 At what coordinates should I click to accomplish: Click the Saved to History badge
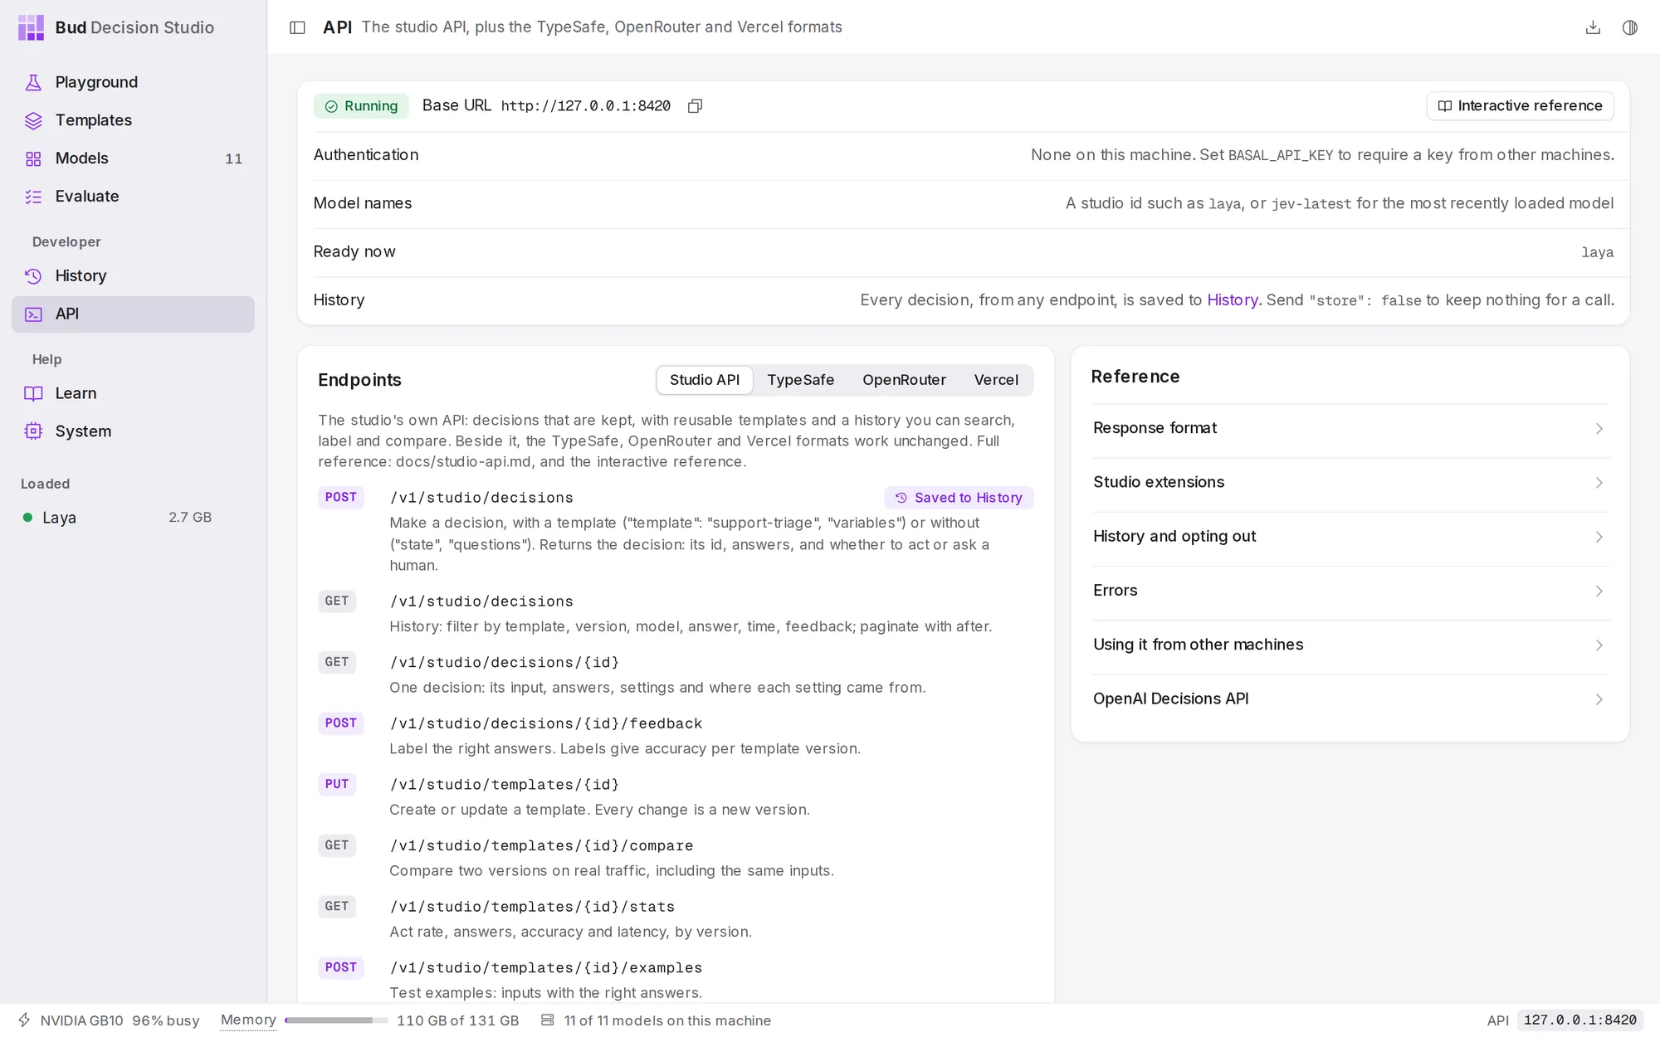tap(959, 498)
